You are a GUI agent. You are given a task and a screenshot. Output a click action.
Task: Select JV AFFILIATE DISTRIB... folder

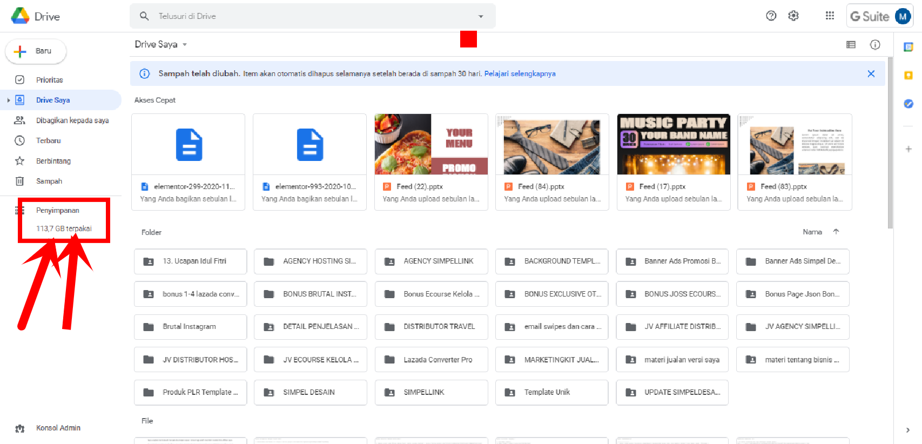(672, 327)
